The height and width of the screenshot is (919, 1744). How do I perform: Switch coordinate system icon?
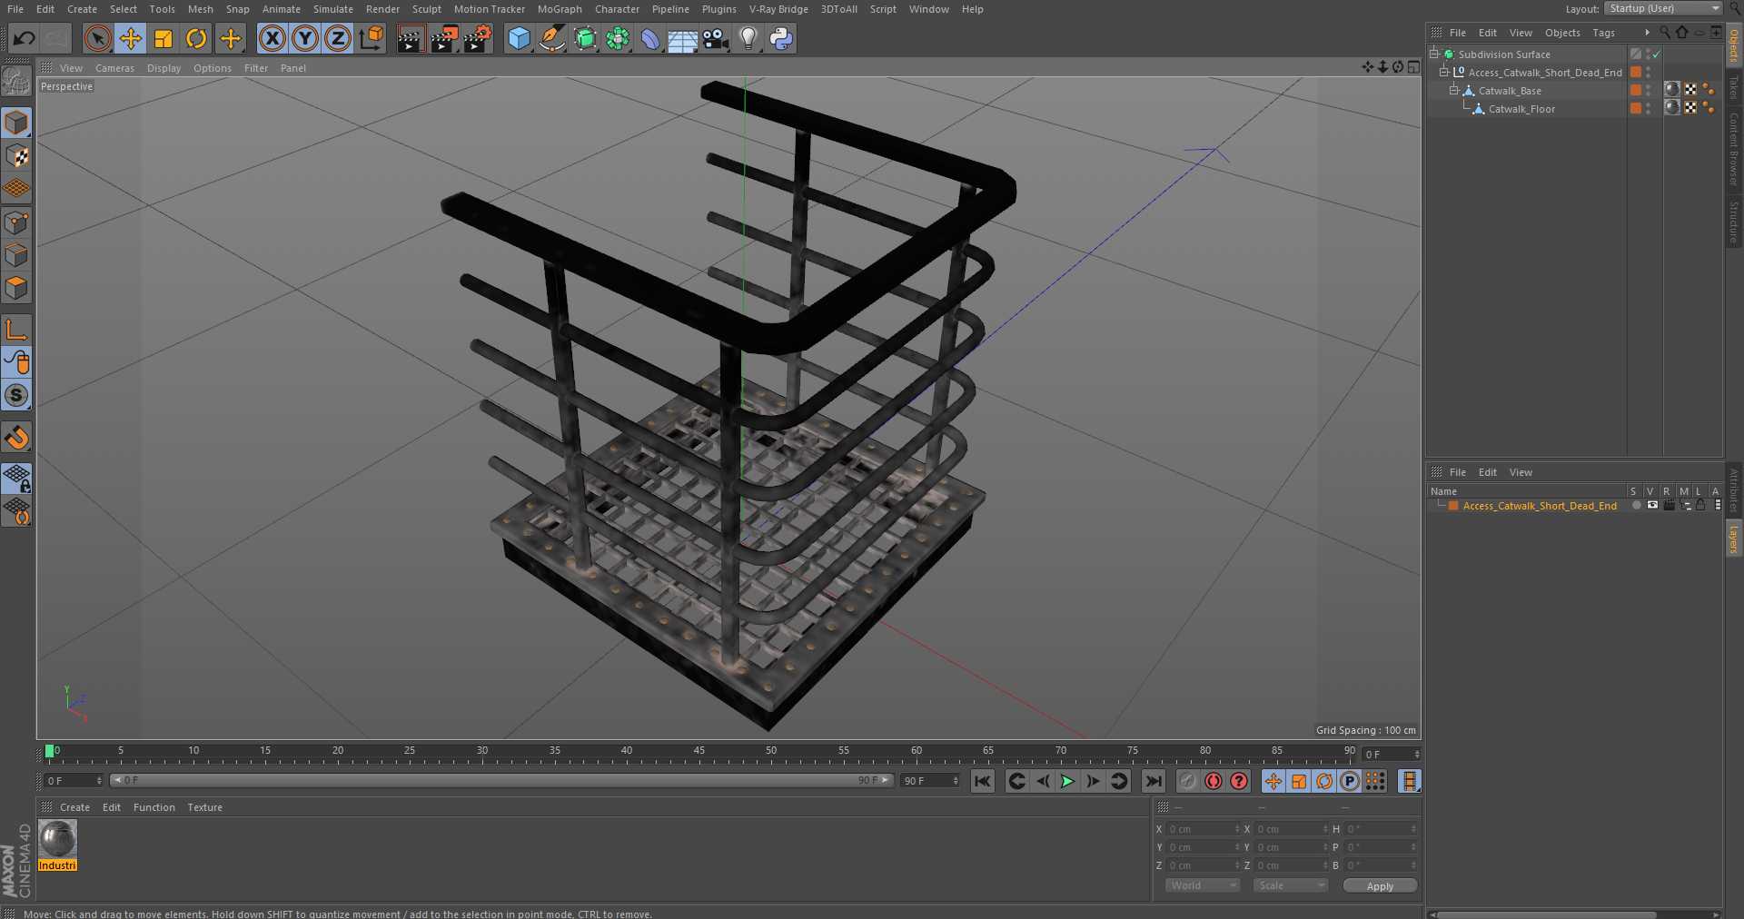click(371, 38)
